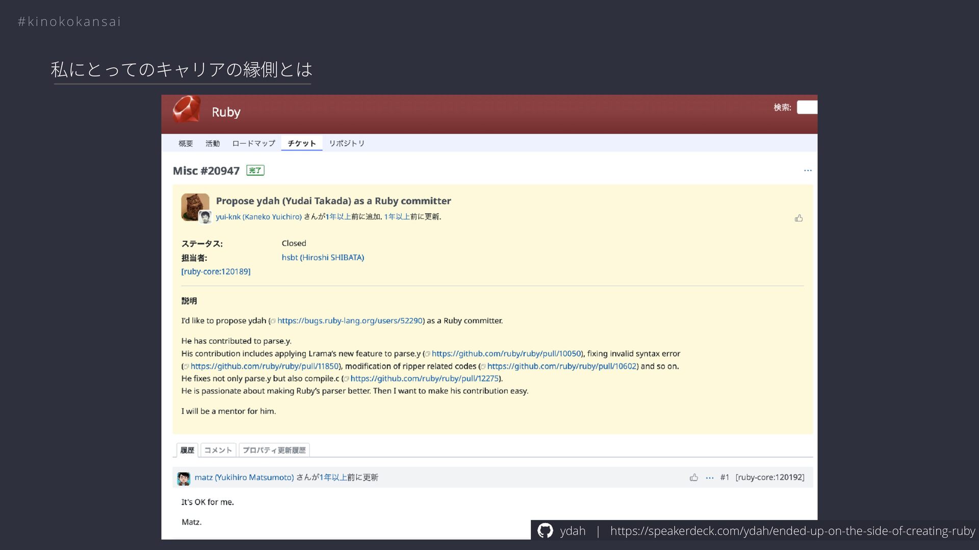Open the 活動 tab

213,143
